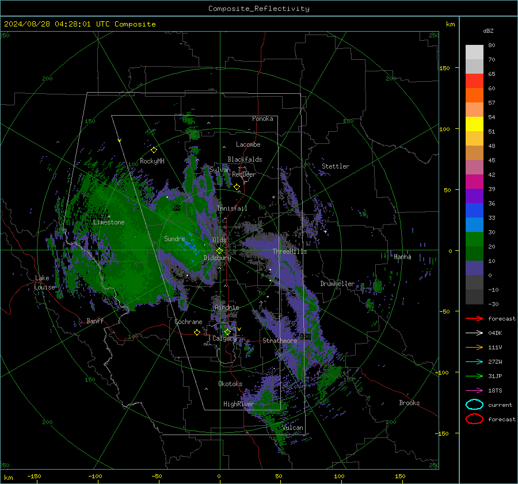Pick the bright yellow 51-54 dBZ swatch
The image size is (518, 484).
click(474, 124)
